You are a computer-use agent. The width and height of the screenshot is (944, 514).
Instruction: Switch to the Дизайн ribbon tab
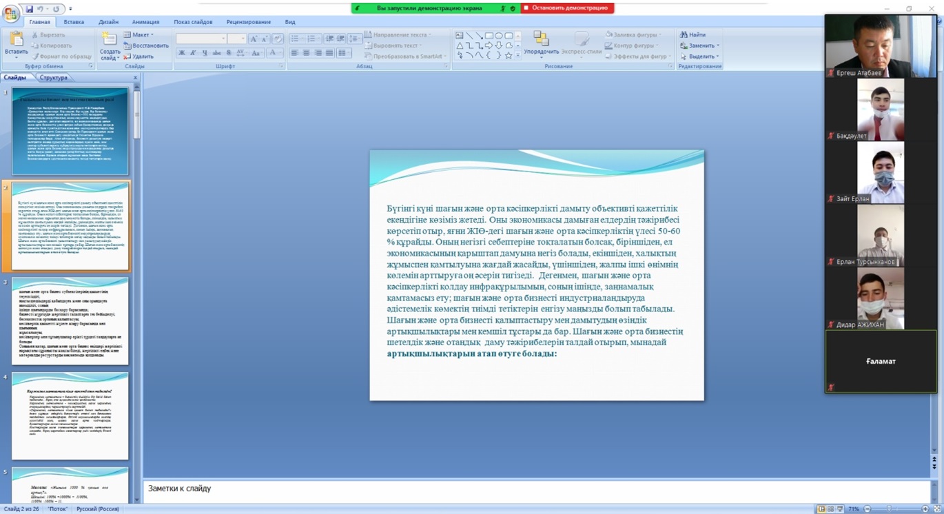coord(108,22)
